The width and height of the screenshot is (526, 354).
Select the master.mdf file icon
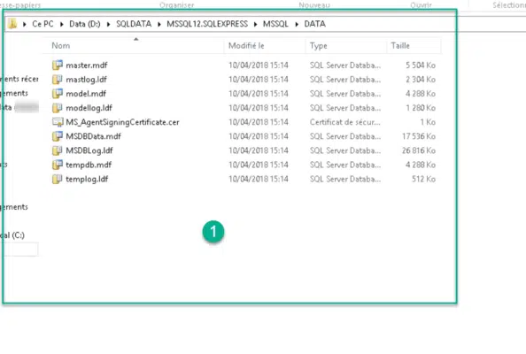[58, 65]
